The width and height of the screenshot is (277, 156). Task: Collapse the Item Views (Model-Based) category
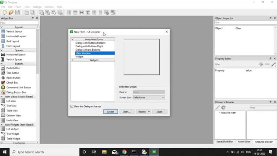[x=2, y=97]
